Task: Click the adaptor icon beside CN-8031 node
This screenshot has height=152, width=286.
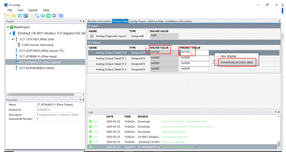Action: pos(14,33)
